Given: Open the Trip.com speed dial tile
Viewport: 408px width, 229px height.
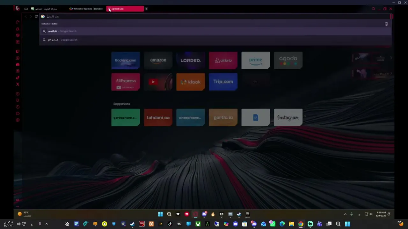Looking at the screenshot, I should [x=223, y=82].
